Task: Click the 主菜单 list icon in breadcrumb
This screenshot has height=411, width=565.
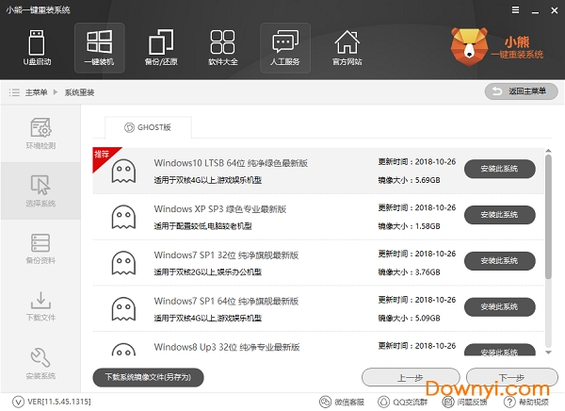Action: click(14, 92)
